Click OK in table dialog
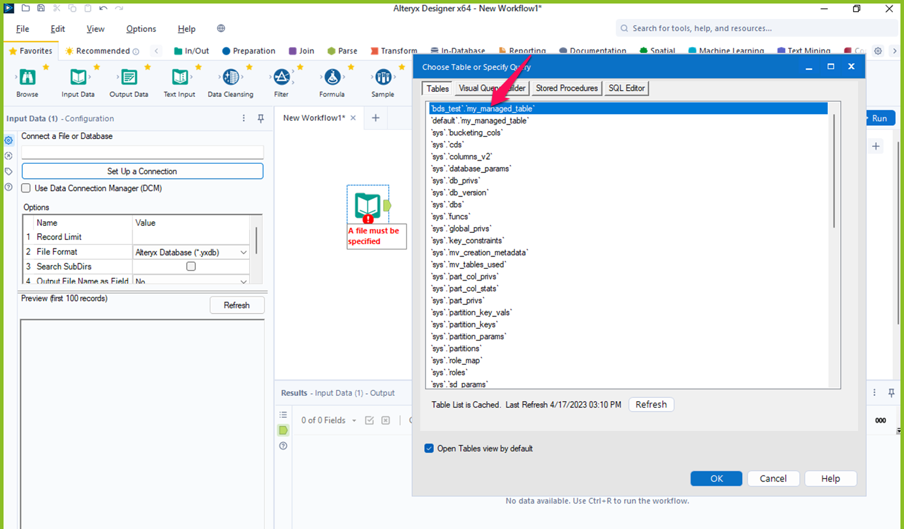Image resolution: width=904 pixels, height=529 pixels. pos(717,479)
